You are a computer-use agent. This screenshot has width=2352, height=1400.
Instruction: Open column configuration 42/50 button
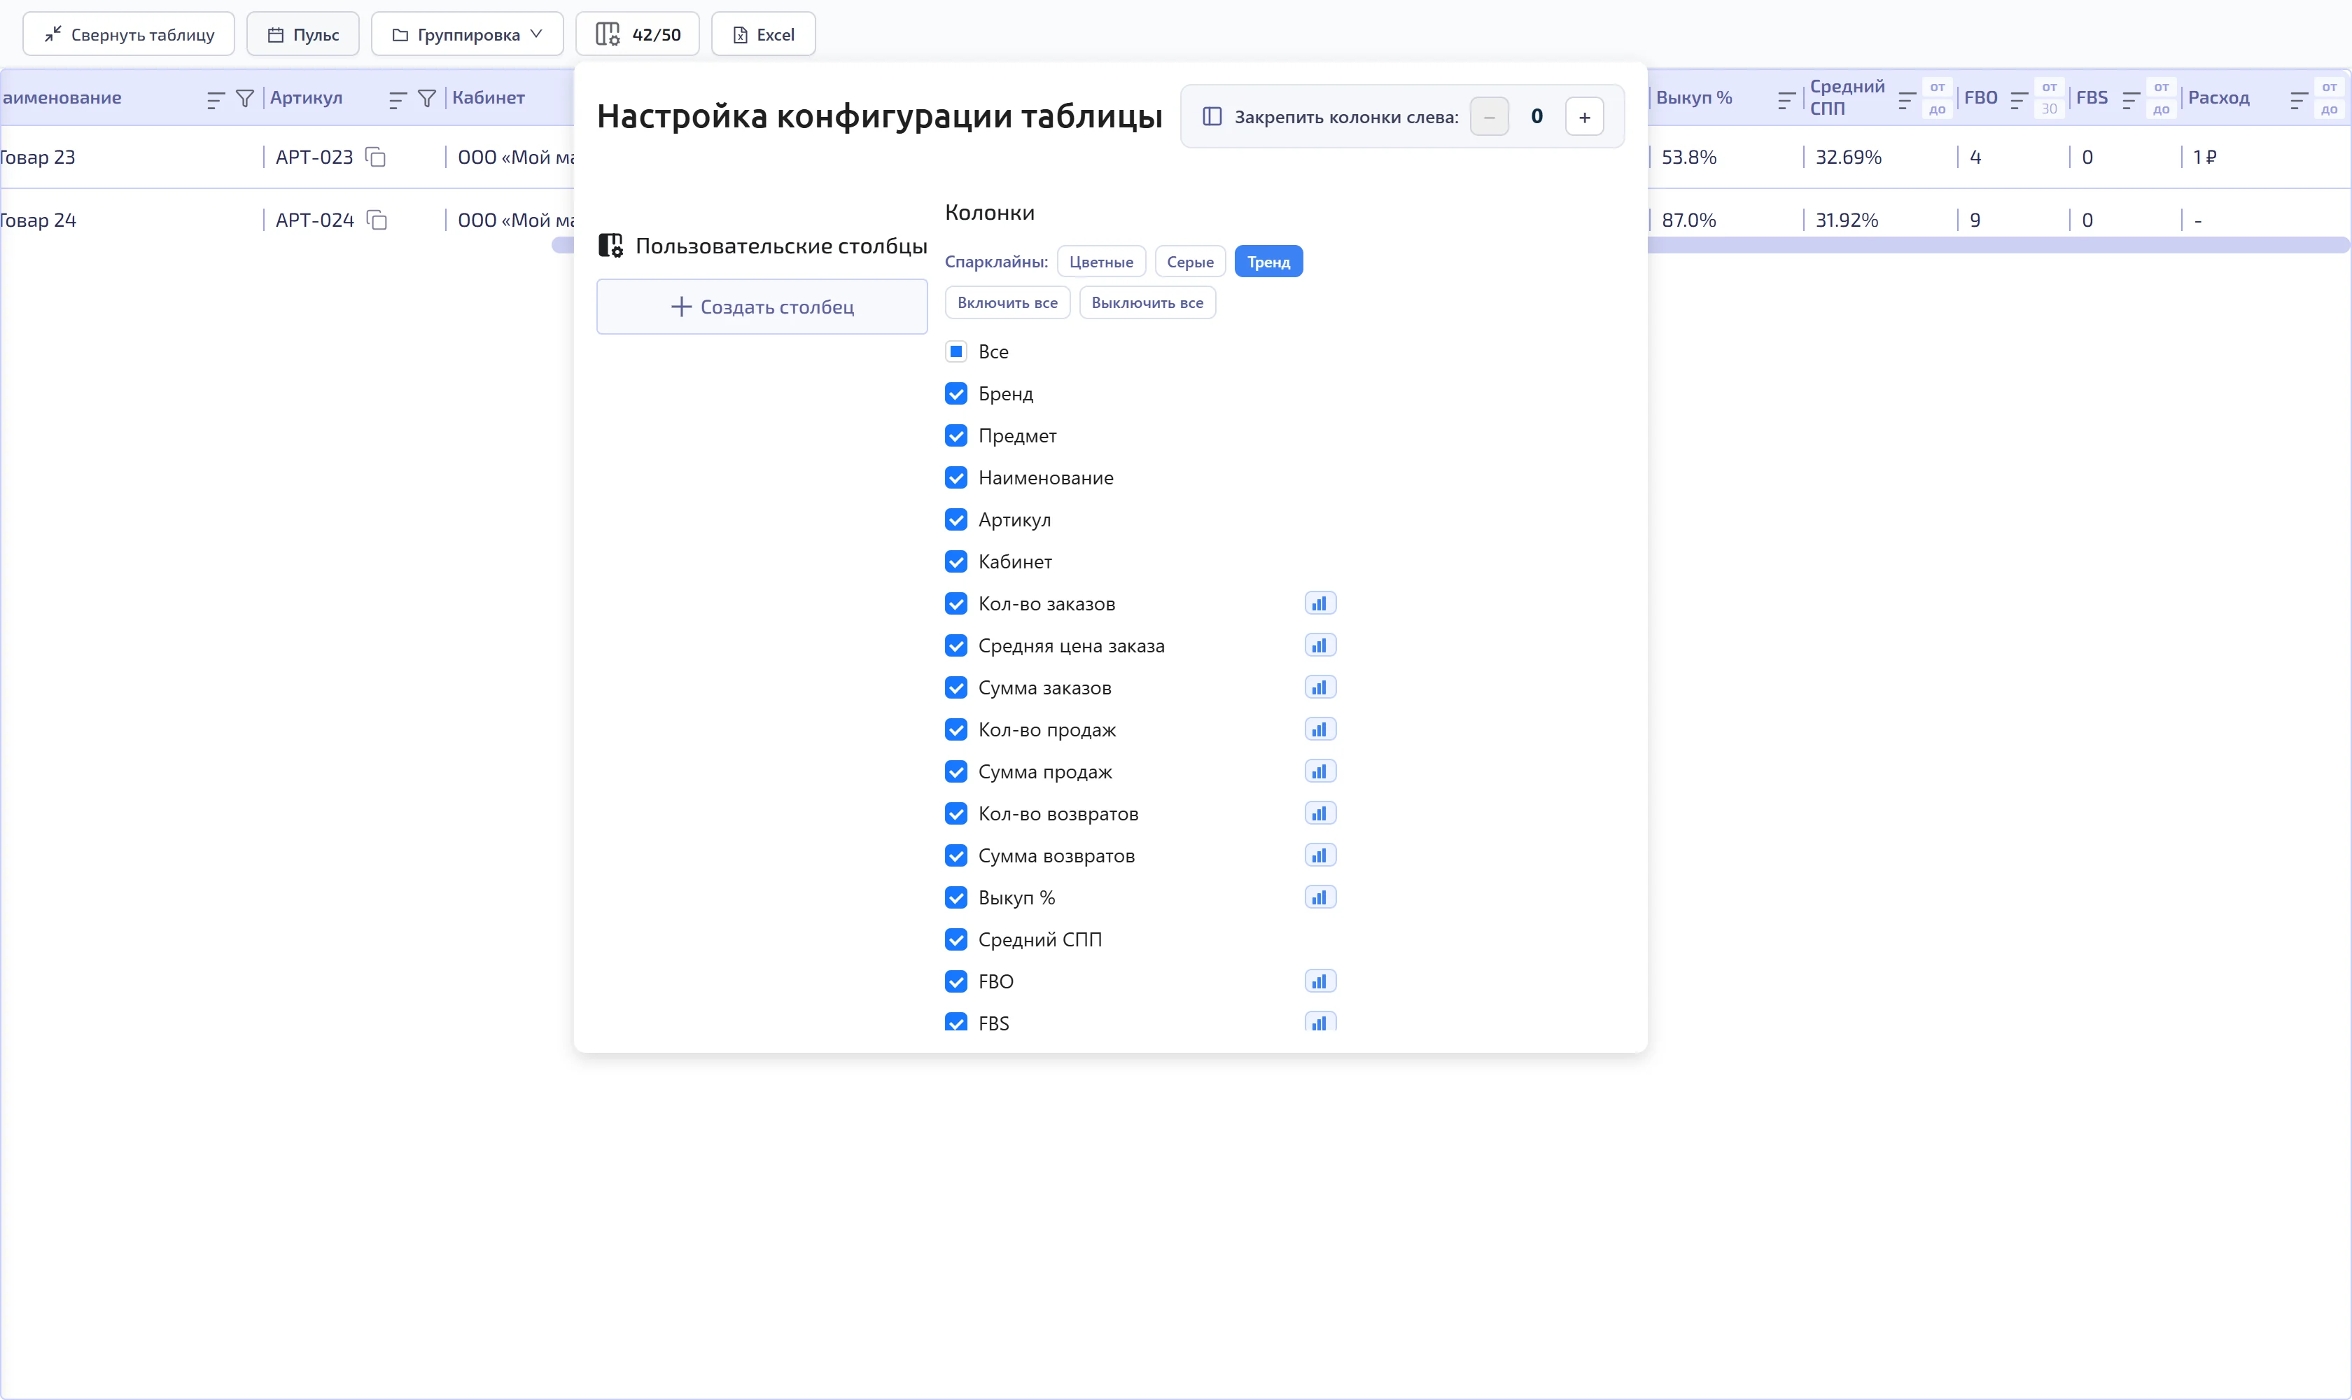coord(638,34)
